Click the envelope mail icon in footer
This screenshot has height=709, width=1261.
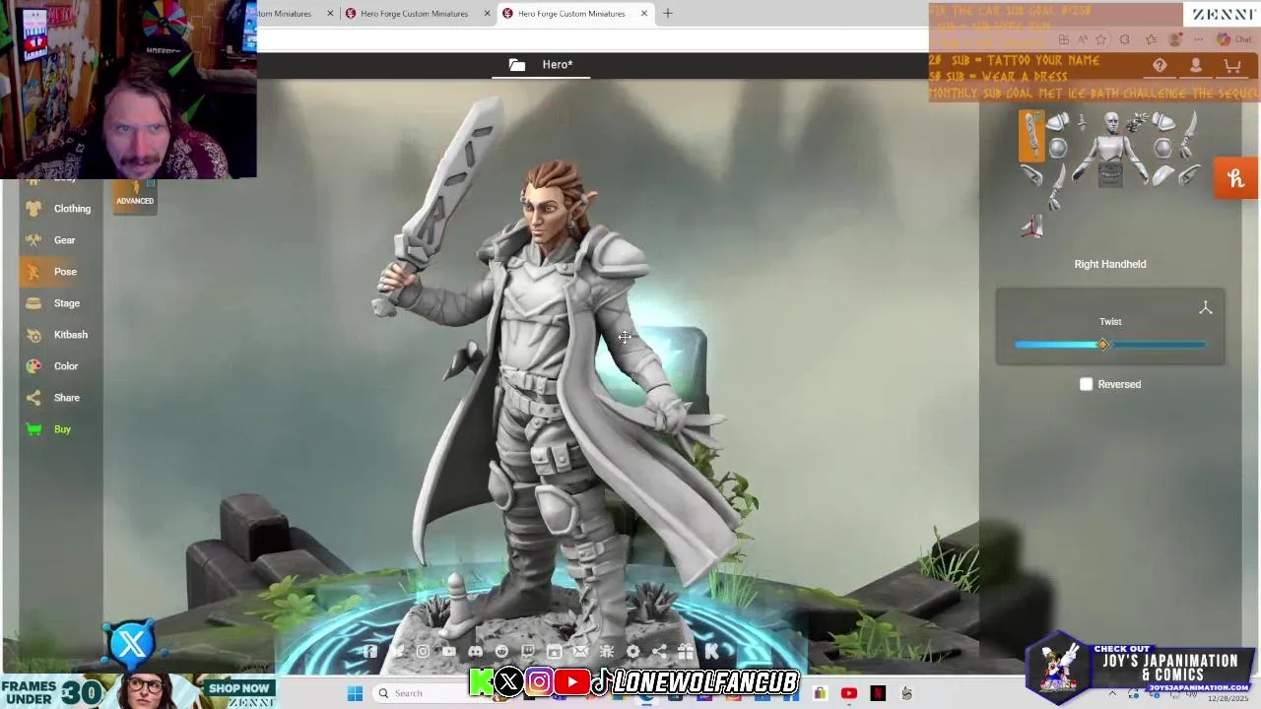coord(580,651)
